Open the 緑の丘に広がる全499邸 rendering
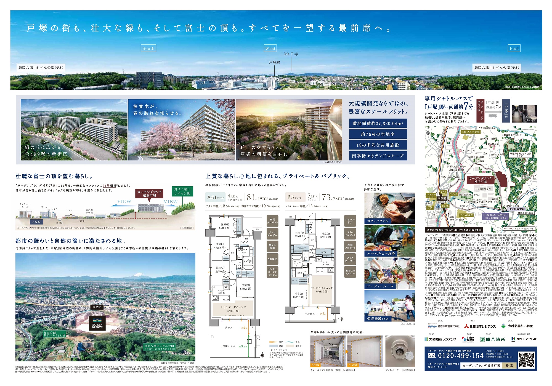The width and height of the screenshot is (552, 386). [x=74, y=130]
